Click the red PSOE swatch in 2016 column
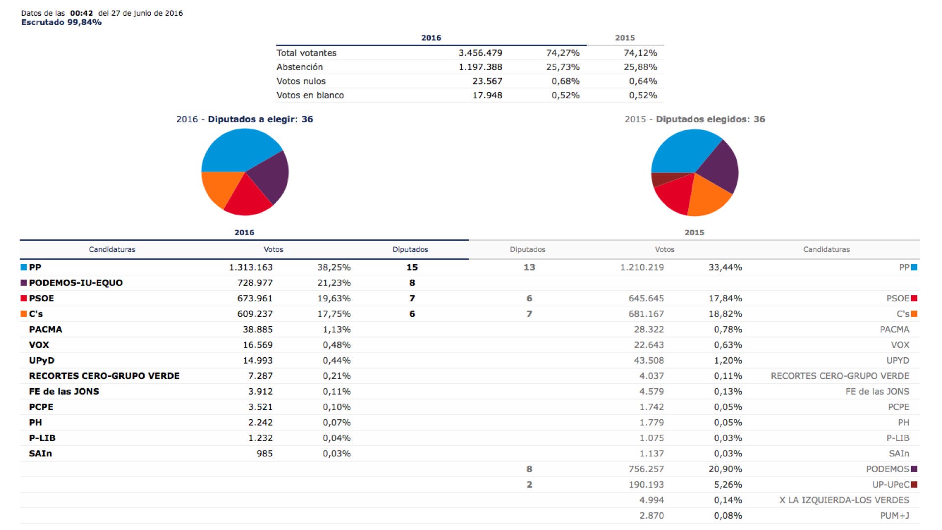This screenshot has width=942, height=530. click(24, 298)
